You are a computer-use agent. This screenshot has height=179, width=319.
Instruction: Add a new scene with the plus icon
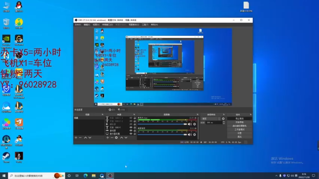point(76,138)
